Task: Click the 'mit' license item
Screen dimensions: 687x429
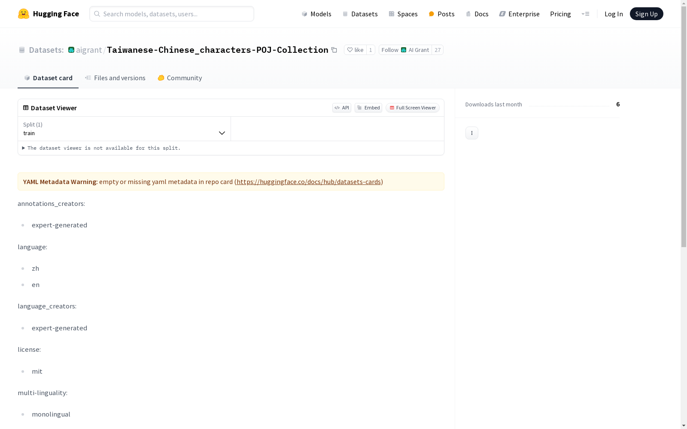Action: 37,371
